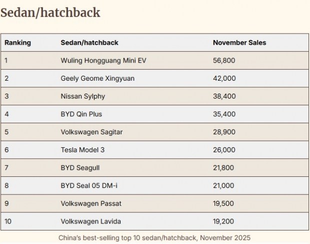Screen dimensions: 310x244
Task: Select the Volkswagen Passat cell
Action: 91,203
